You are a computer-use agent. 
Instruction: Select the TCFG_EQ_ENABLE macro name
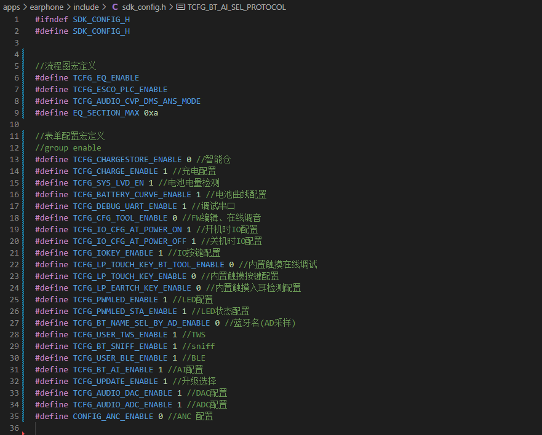[106, 78]
